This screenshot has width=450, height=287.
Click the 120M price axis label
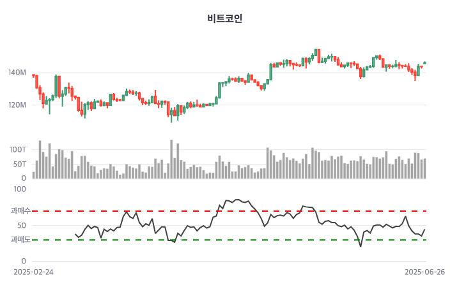click(x=17, y=105)
